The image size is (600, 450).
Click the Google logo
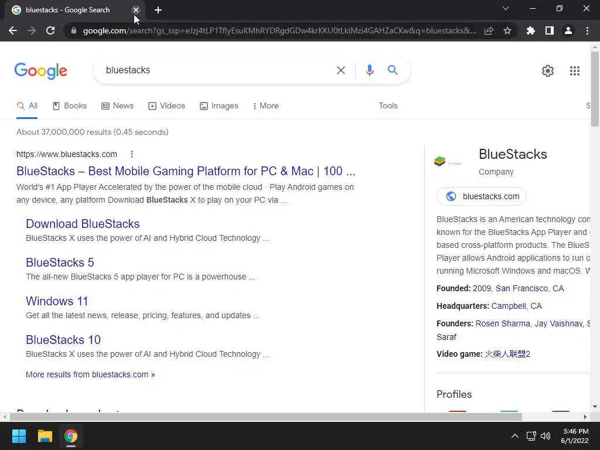coord(40,71)
